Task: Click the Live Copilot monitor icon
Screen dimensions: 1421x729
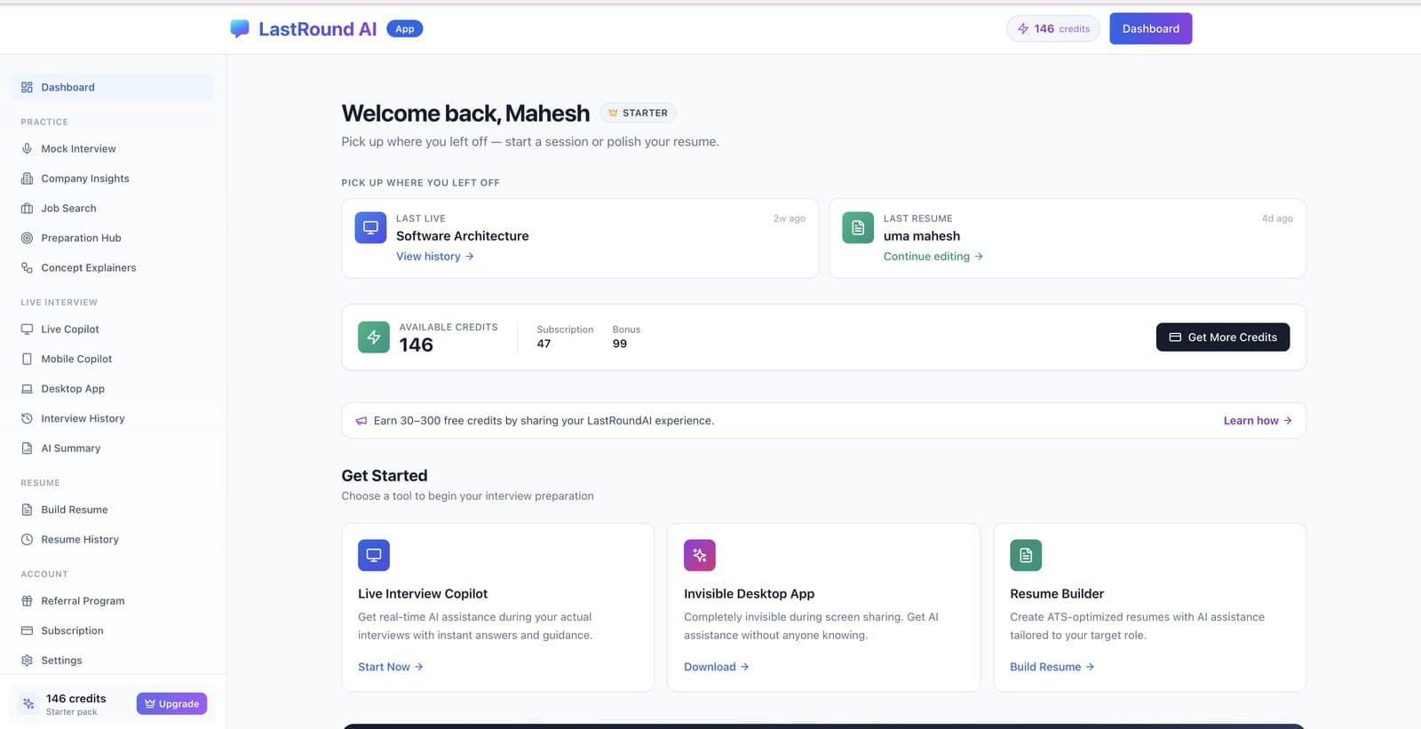Action: 27,329
